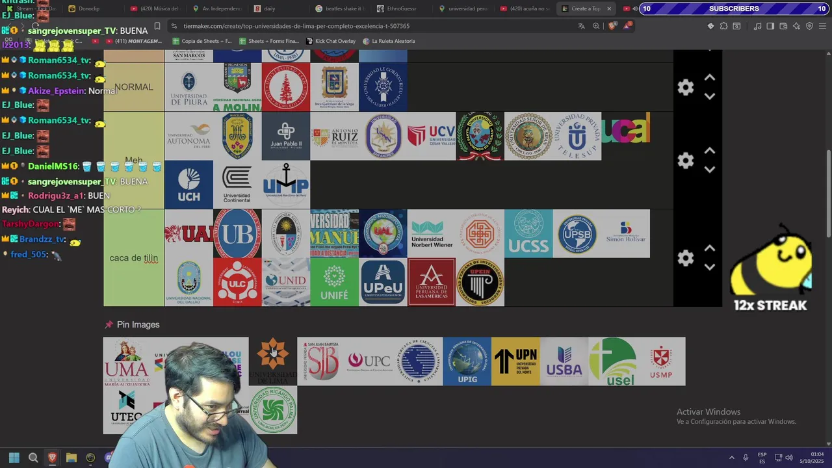The height and width of the screenshot is (468, 832).
Task: Open settings gear for the NORMAL tier
Action: [x=685, y=87]
